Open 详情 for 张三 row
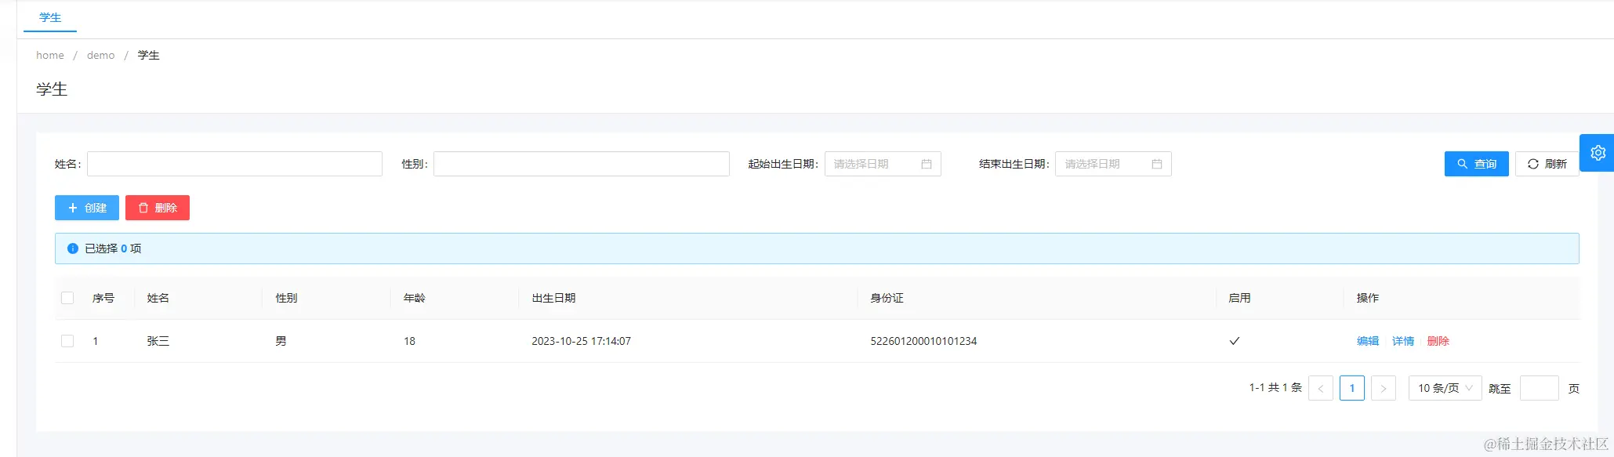The image size is (1614, 457). pyautogui.click(x=1403, y=341)
